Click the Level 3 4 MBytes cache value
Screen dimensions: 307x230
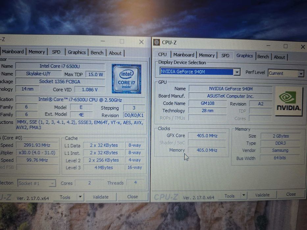click(x=104, y=168)
